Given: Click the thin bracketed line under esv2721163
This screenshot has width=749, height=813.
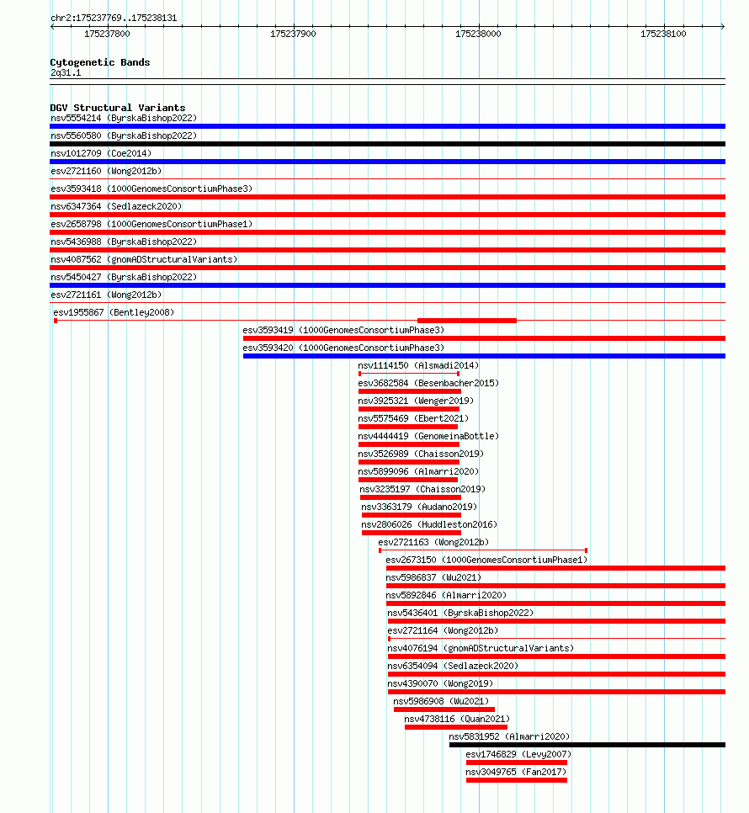Looking at the screenshot, I should (483, 550).
